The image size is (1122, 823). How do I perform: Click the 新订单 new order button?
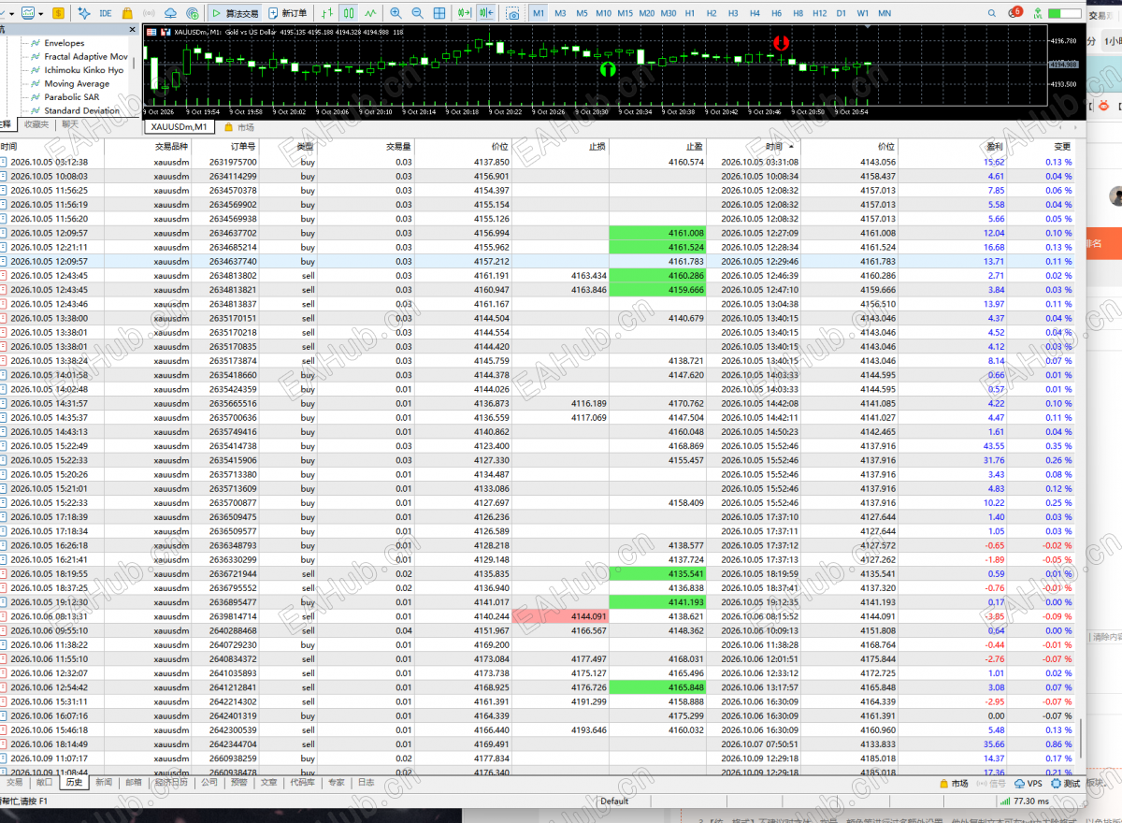pyautogui.click(x=288, y=13)
